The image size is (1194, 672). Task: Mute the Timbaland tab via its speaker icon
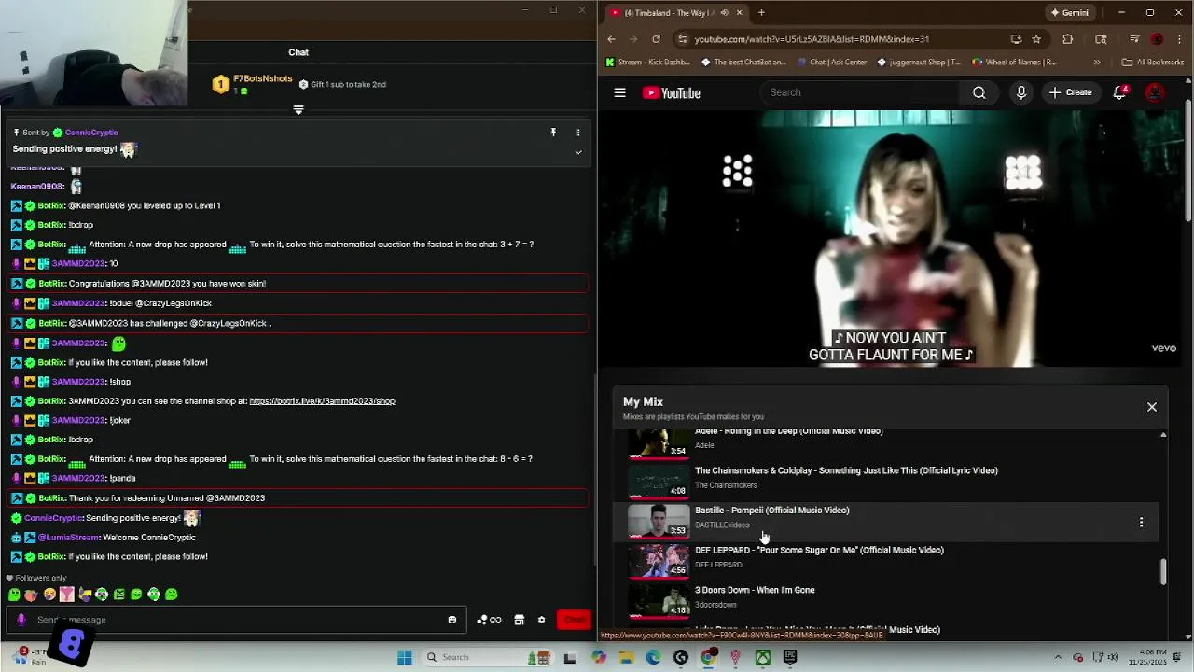tap(725, 13)
